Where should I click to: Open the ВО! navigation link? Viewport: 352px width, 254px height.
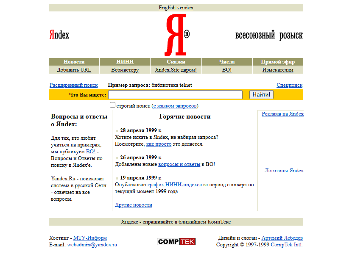coord(227,70)
